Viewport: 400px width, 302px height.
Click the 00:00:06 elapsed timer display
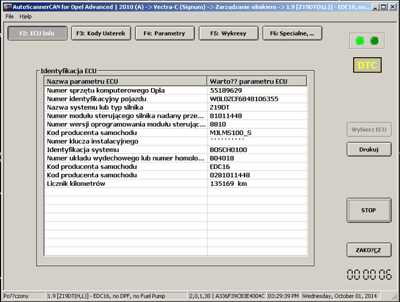369,275
